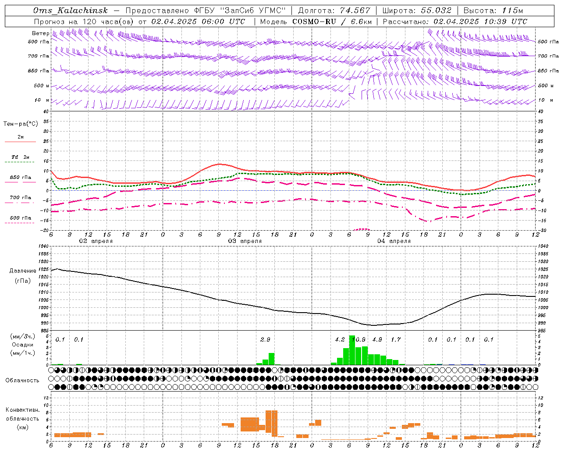
Task: Select the Облачность cloud cover label
Action: click(22, 381)
